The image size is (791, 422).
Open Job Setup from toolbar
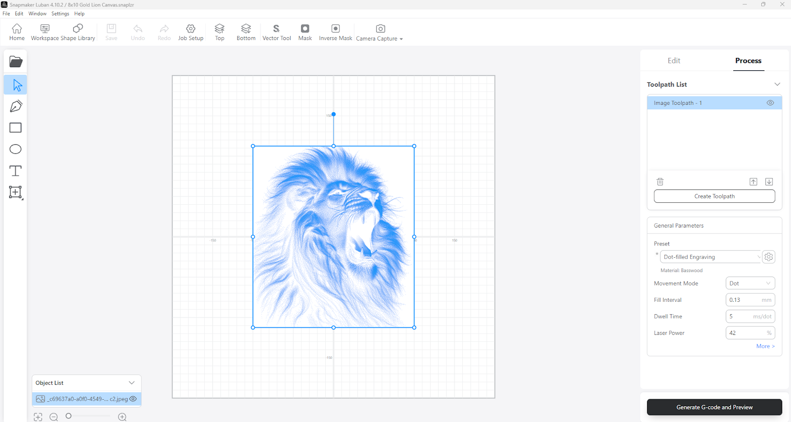191,32
